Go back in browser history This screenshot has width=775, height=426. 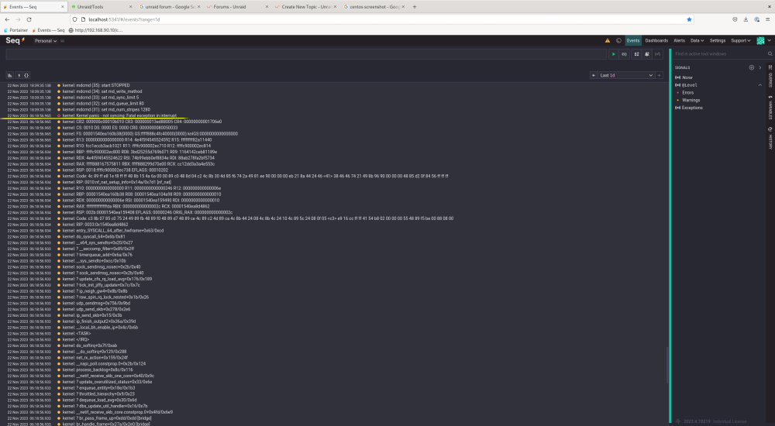7,19
